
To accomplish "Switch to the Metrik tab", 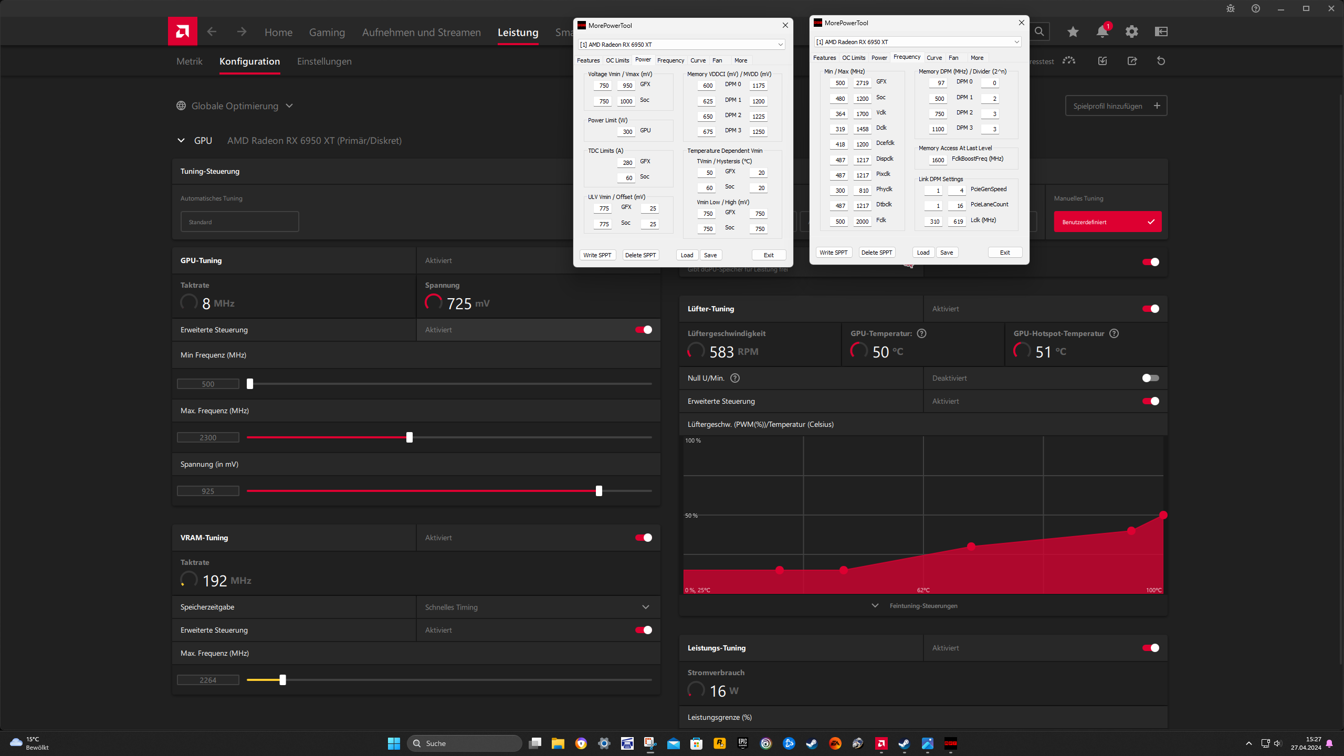I will tap(189, 61).
